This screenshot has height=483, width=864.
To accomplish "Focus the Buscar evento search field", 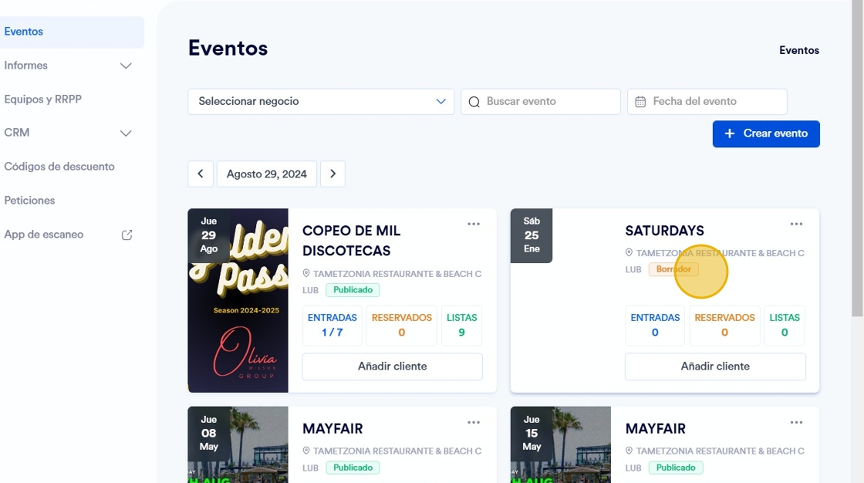I will click(541, 101).
